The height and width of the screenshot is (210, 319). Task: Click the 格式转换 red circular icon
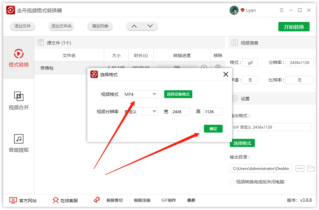click(19, 54)
